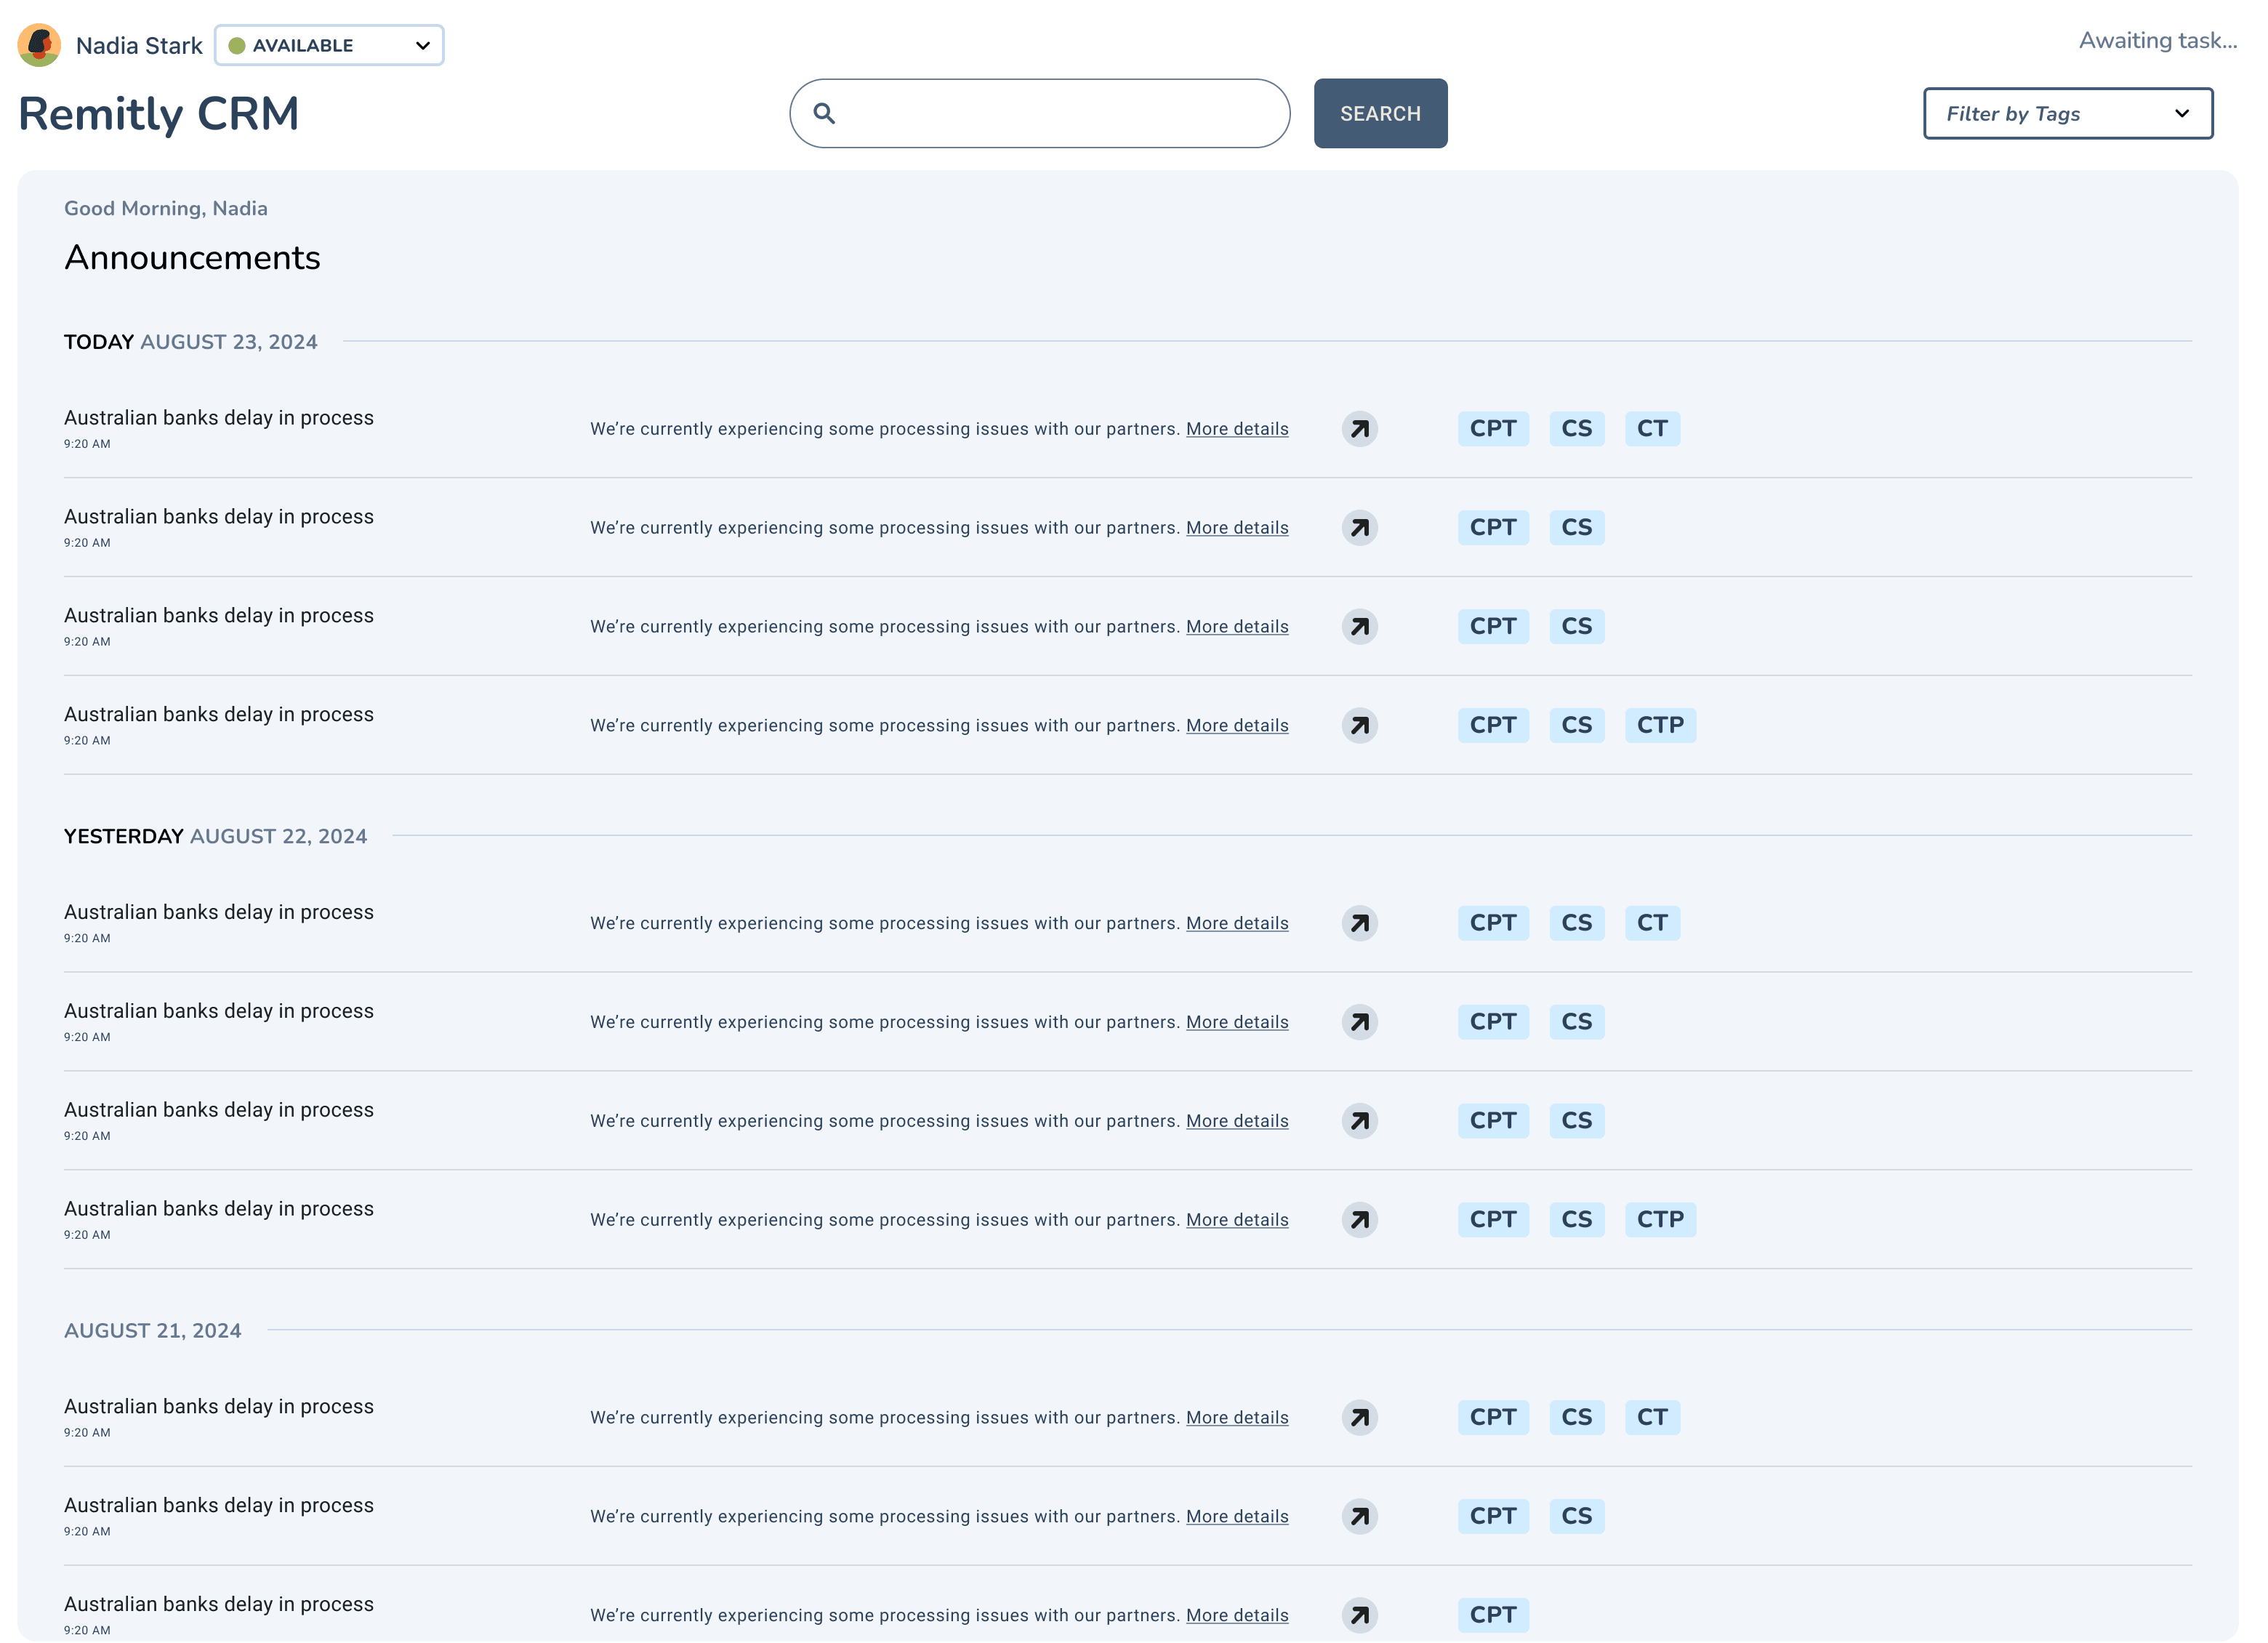Open More details link in August 21's CPT-only row
2268x1643 pixels.
(1237, 1616)
